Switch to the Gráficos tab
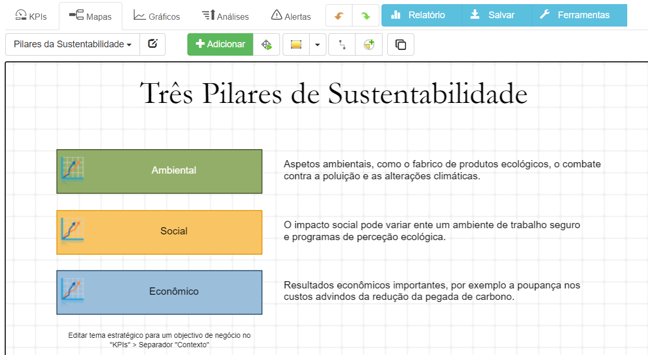The width and height of the screenshot is (648, 355). [x=157, y=16]
